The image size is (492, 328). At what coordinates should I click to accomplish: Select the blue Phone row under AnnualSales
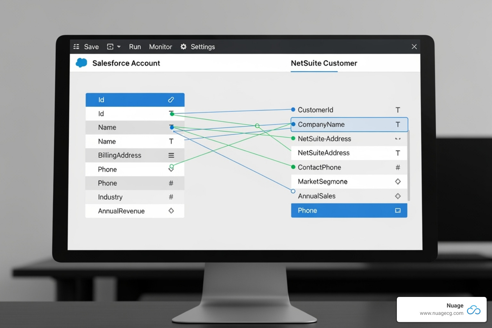tap(349, 210)
